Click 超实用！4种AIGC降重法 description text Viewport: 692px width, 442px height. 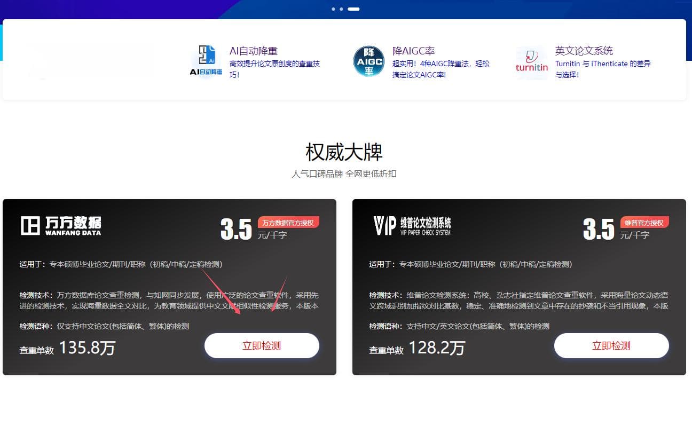[441, 69]
